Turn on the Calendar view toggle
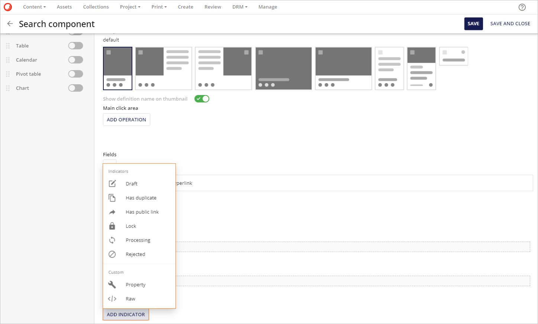This screenshot has height=324, width=538. point(75,60)
